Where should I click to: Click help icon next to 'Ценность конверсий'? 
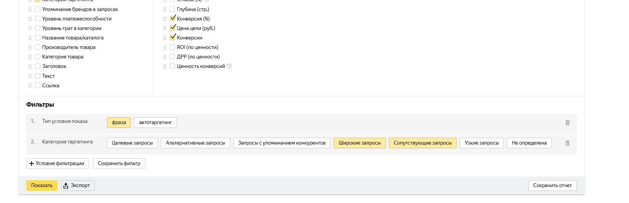tap(229, 66)
